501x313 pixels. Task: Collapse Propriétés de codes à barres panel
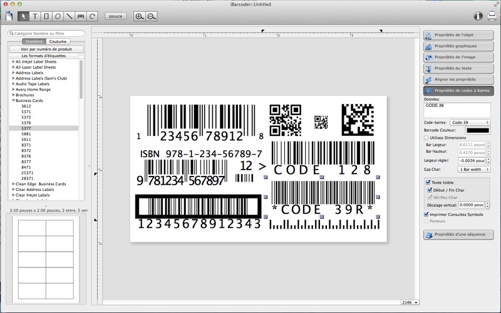pyautogui.click(x=458, y=91)
